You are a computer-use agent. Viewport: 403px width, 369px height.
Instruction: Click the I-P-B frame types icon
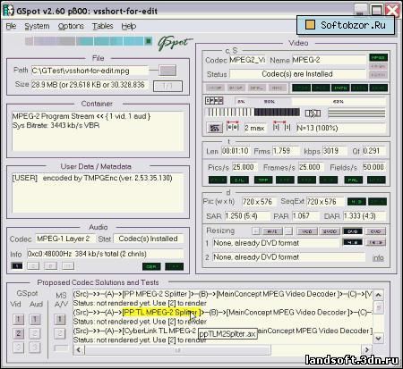(214, 101)
